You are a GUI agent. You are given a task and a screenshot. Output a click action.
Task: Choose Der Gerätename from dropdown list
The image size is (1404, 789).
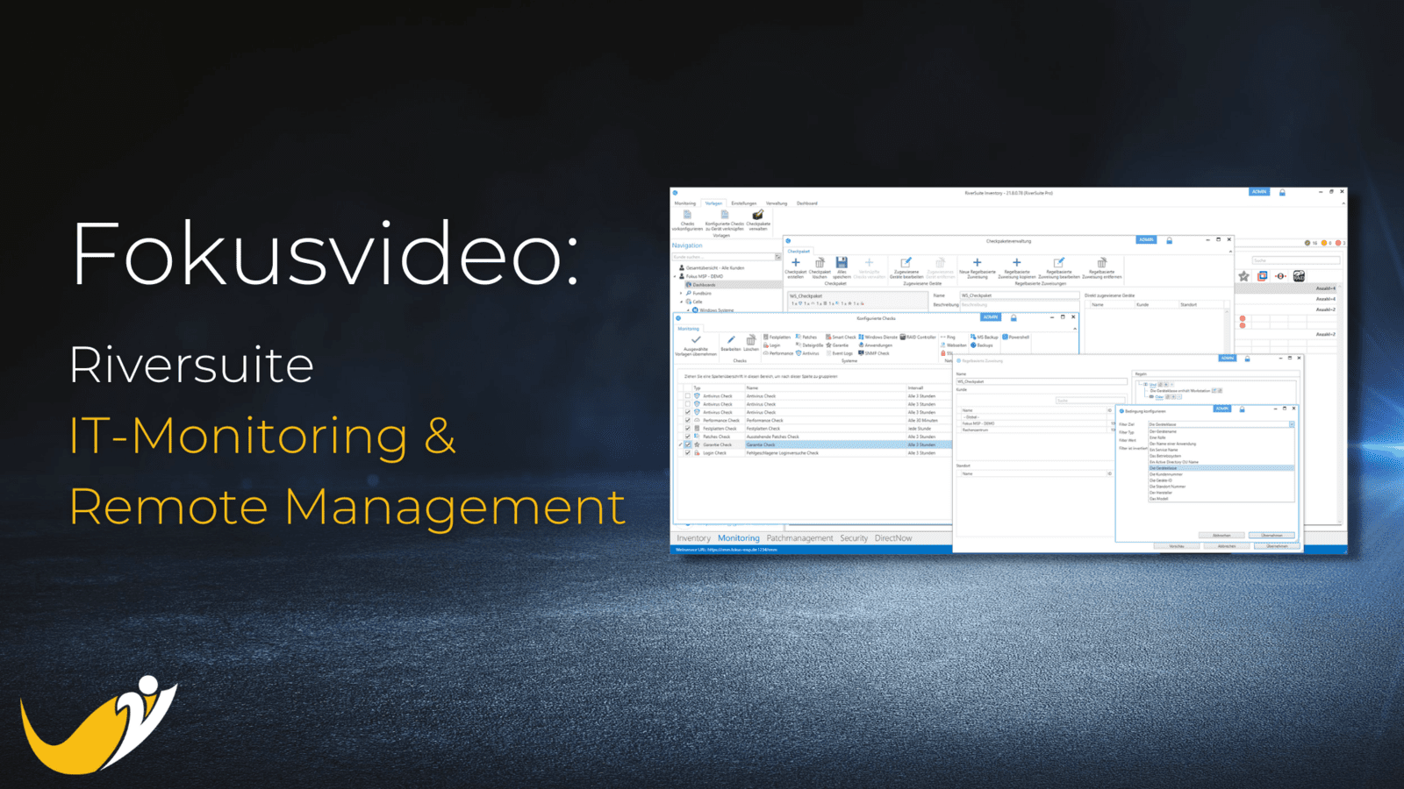tap(1221, 431)
